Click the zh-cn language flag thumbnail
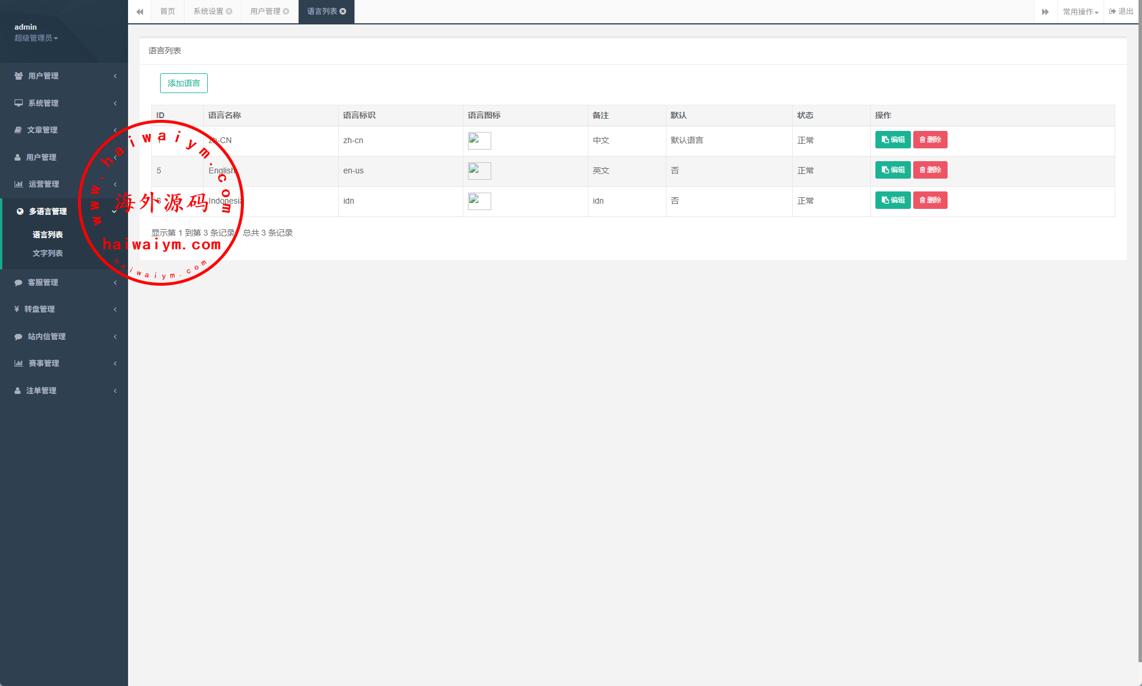1142x686 pixels. [x=479, y=140]
